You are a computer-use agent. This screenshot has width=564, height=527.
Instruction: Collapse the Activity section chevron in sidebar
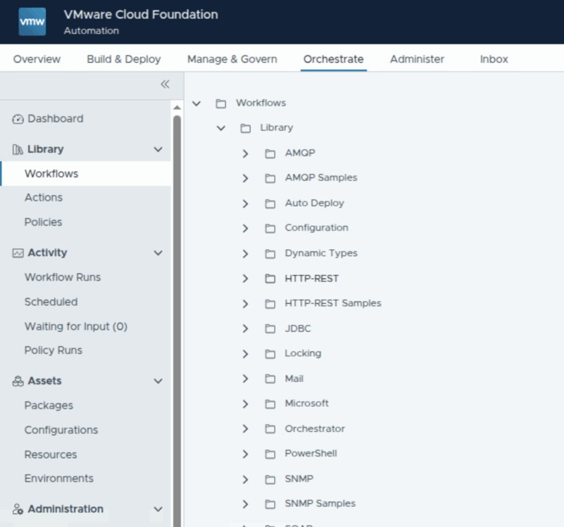tap(158, 253)
